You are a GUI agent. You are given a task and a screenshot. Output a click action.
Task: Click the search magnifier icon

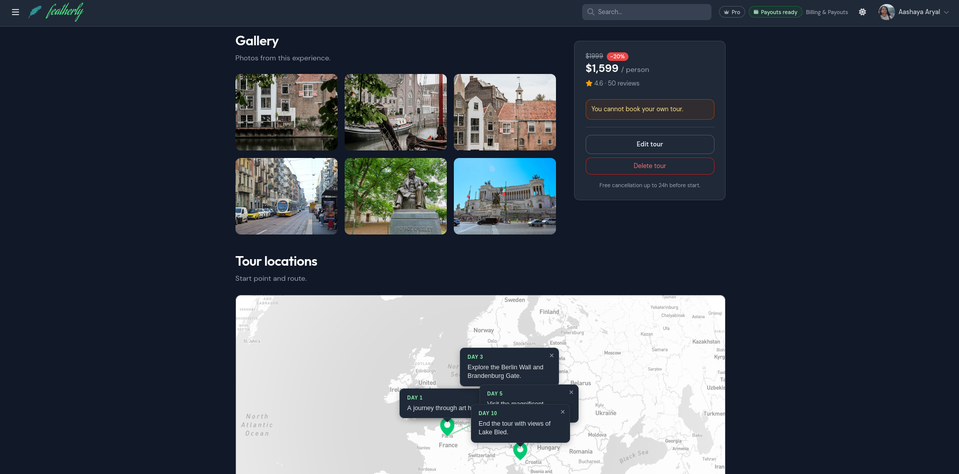pos(591,12)
